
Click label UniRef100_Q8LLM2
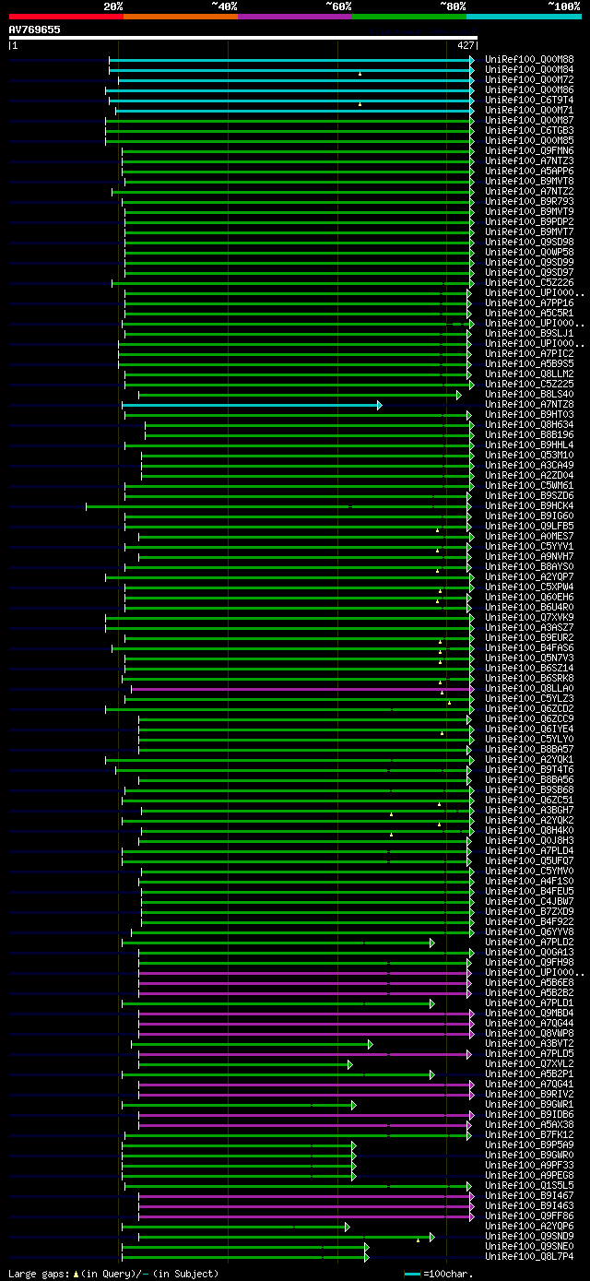[529, 374]
